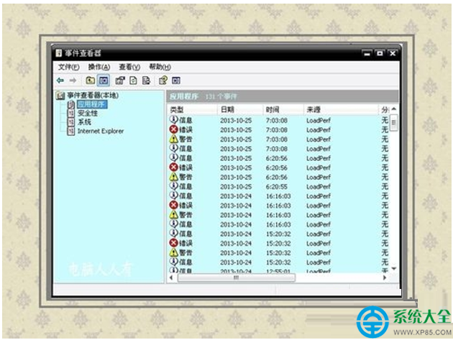Sort by the 时间 column header
453x340 pixels.
283,110
